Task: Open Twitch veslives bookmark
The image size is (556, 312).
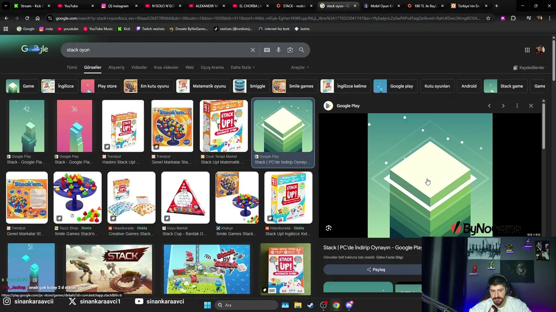Action: click(x=150, y=29)
